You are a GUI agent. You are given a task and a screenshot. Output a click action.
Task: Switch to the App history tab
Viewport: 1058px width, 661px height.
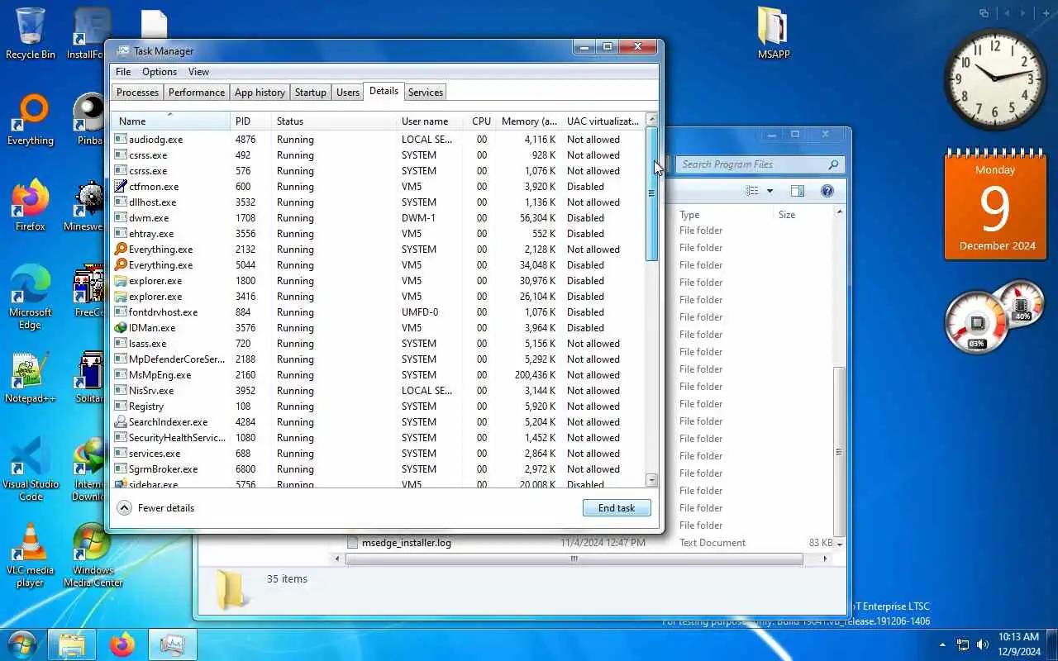pos(260,93)
